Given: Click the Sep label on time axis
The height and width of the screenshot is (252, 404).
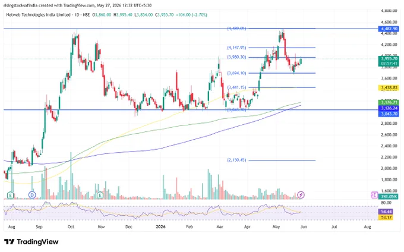Looking at the screenshot, I should (39, 227).
